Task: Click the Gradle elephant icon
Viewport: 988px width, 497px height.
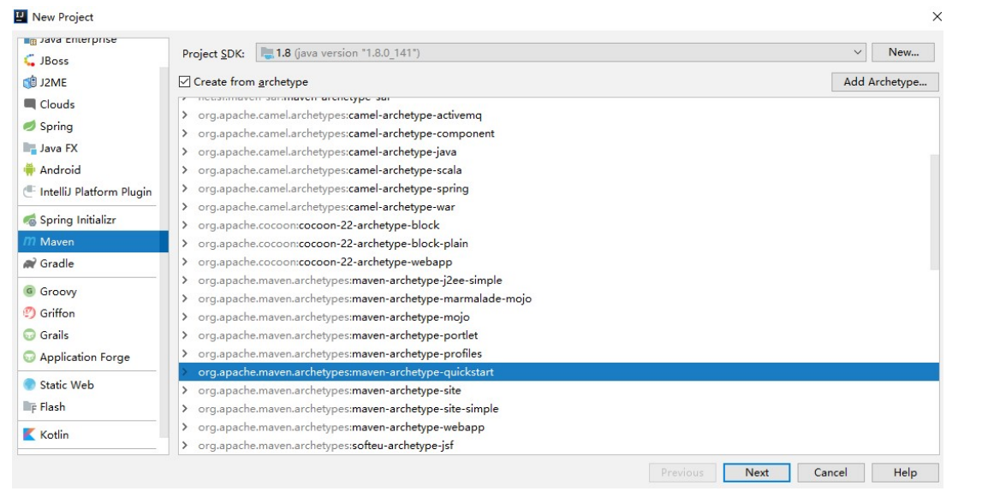Action: (x=30, y=263)
